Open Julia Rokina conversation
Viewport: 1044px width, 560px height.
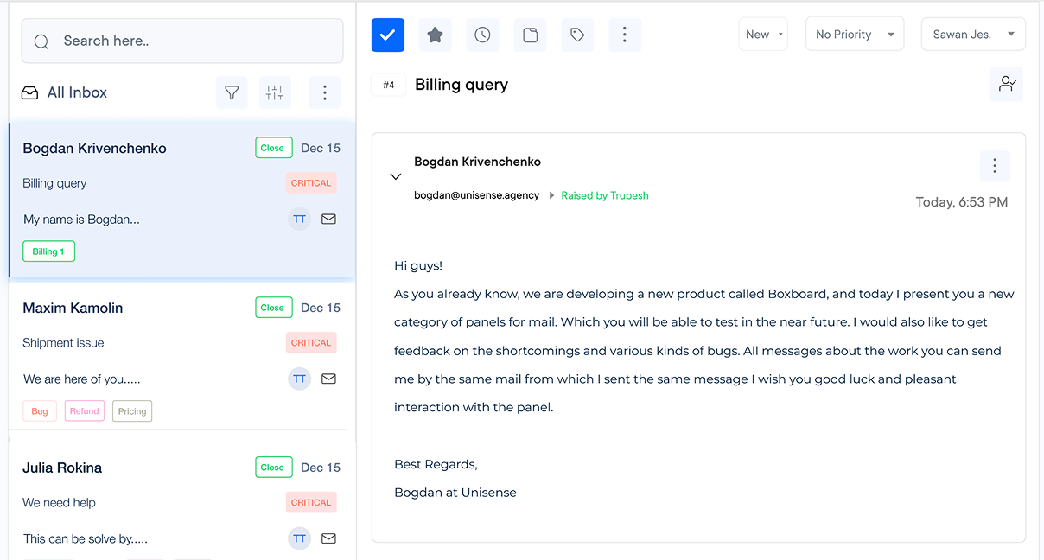click(181, 500)
